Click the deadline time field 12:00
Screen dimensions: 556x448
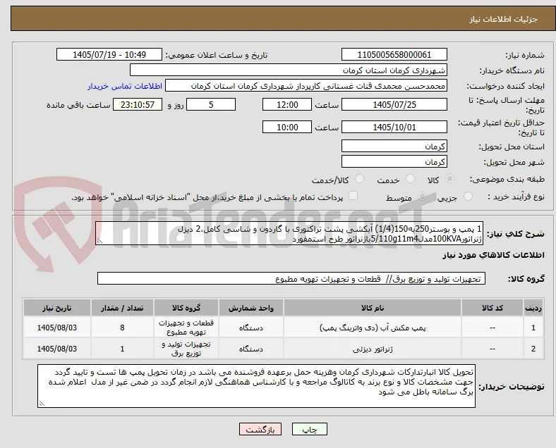click(287, 105)
